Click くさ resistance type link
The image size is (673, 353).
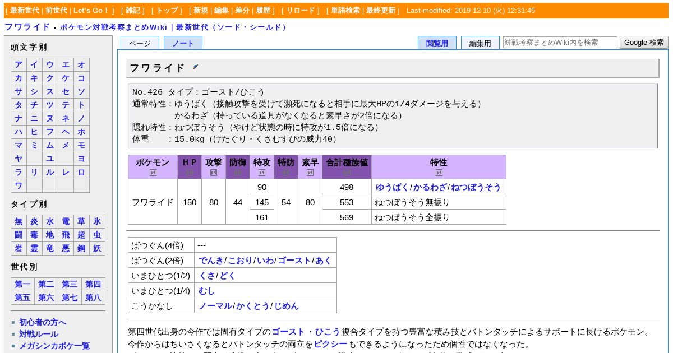pos(206,276)
